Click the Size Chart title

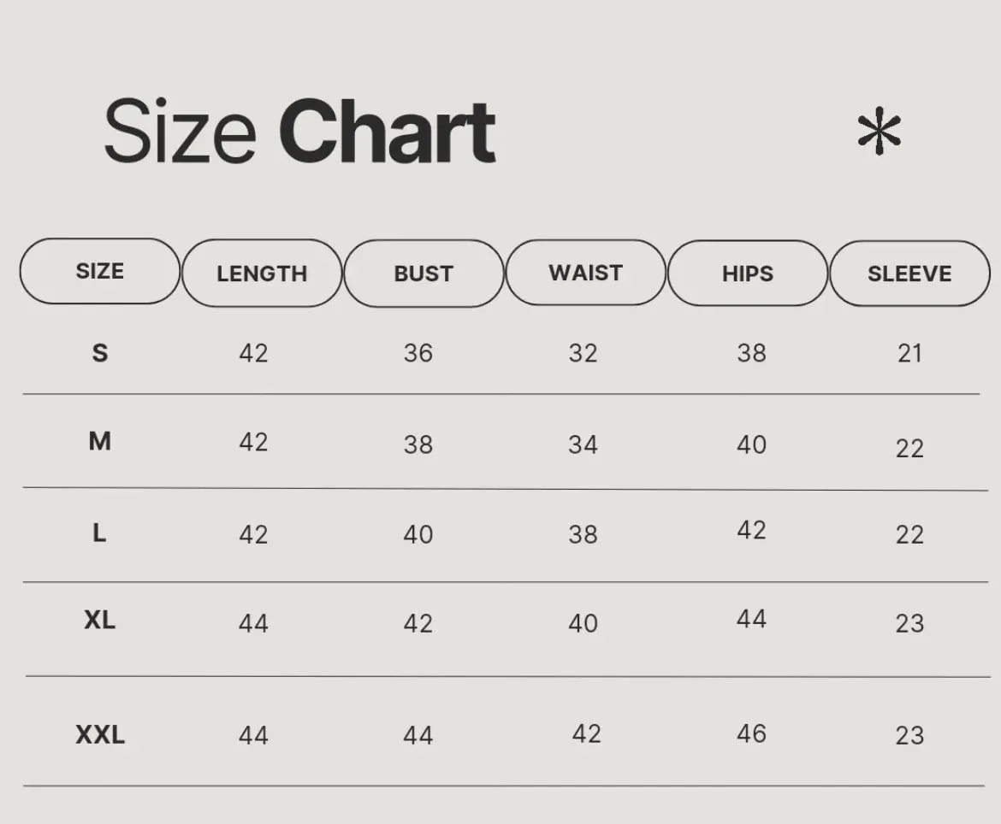click(299, 132)
